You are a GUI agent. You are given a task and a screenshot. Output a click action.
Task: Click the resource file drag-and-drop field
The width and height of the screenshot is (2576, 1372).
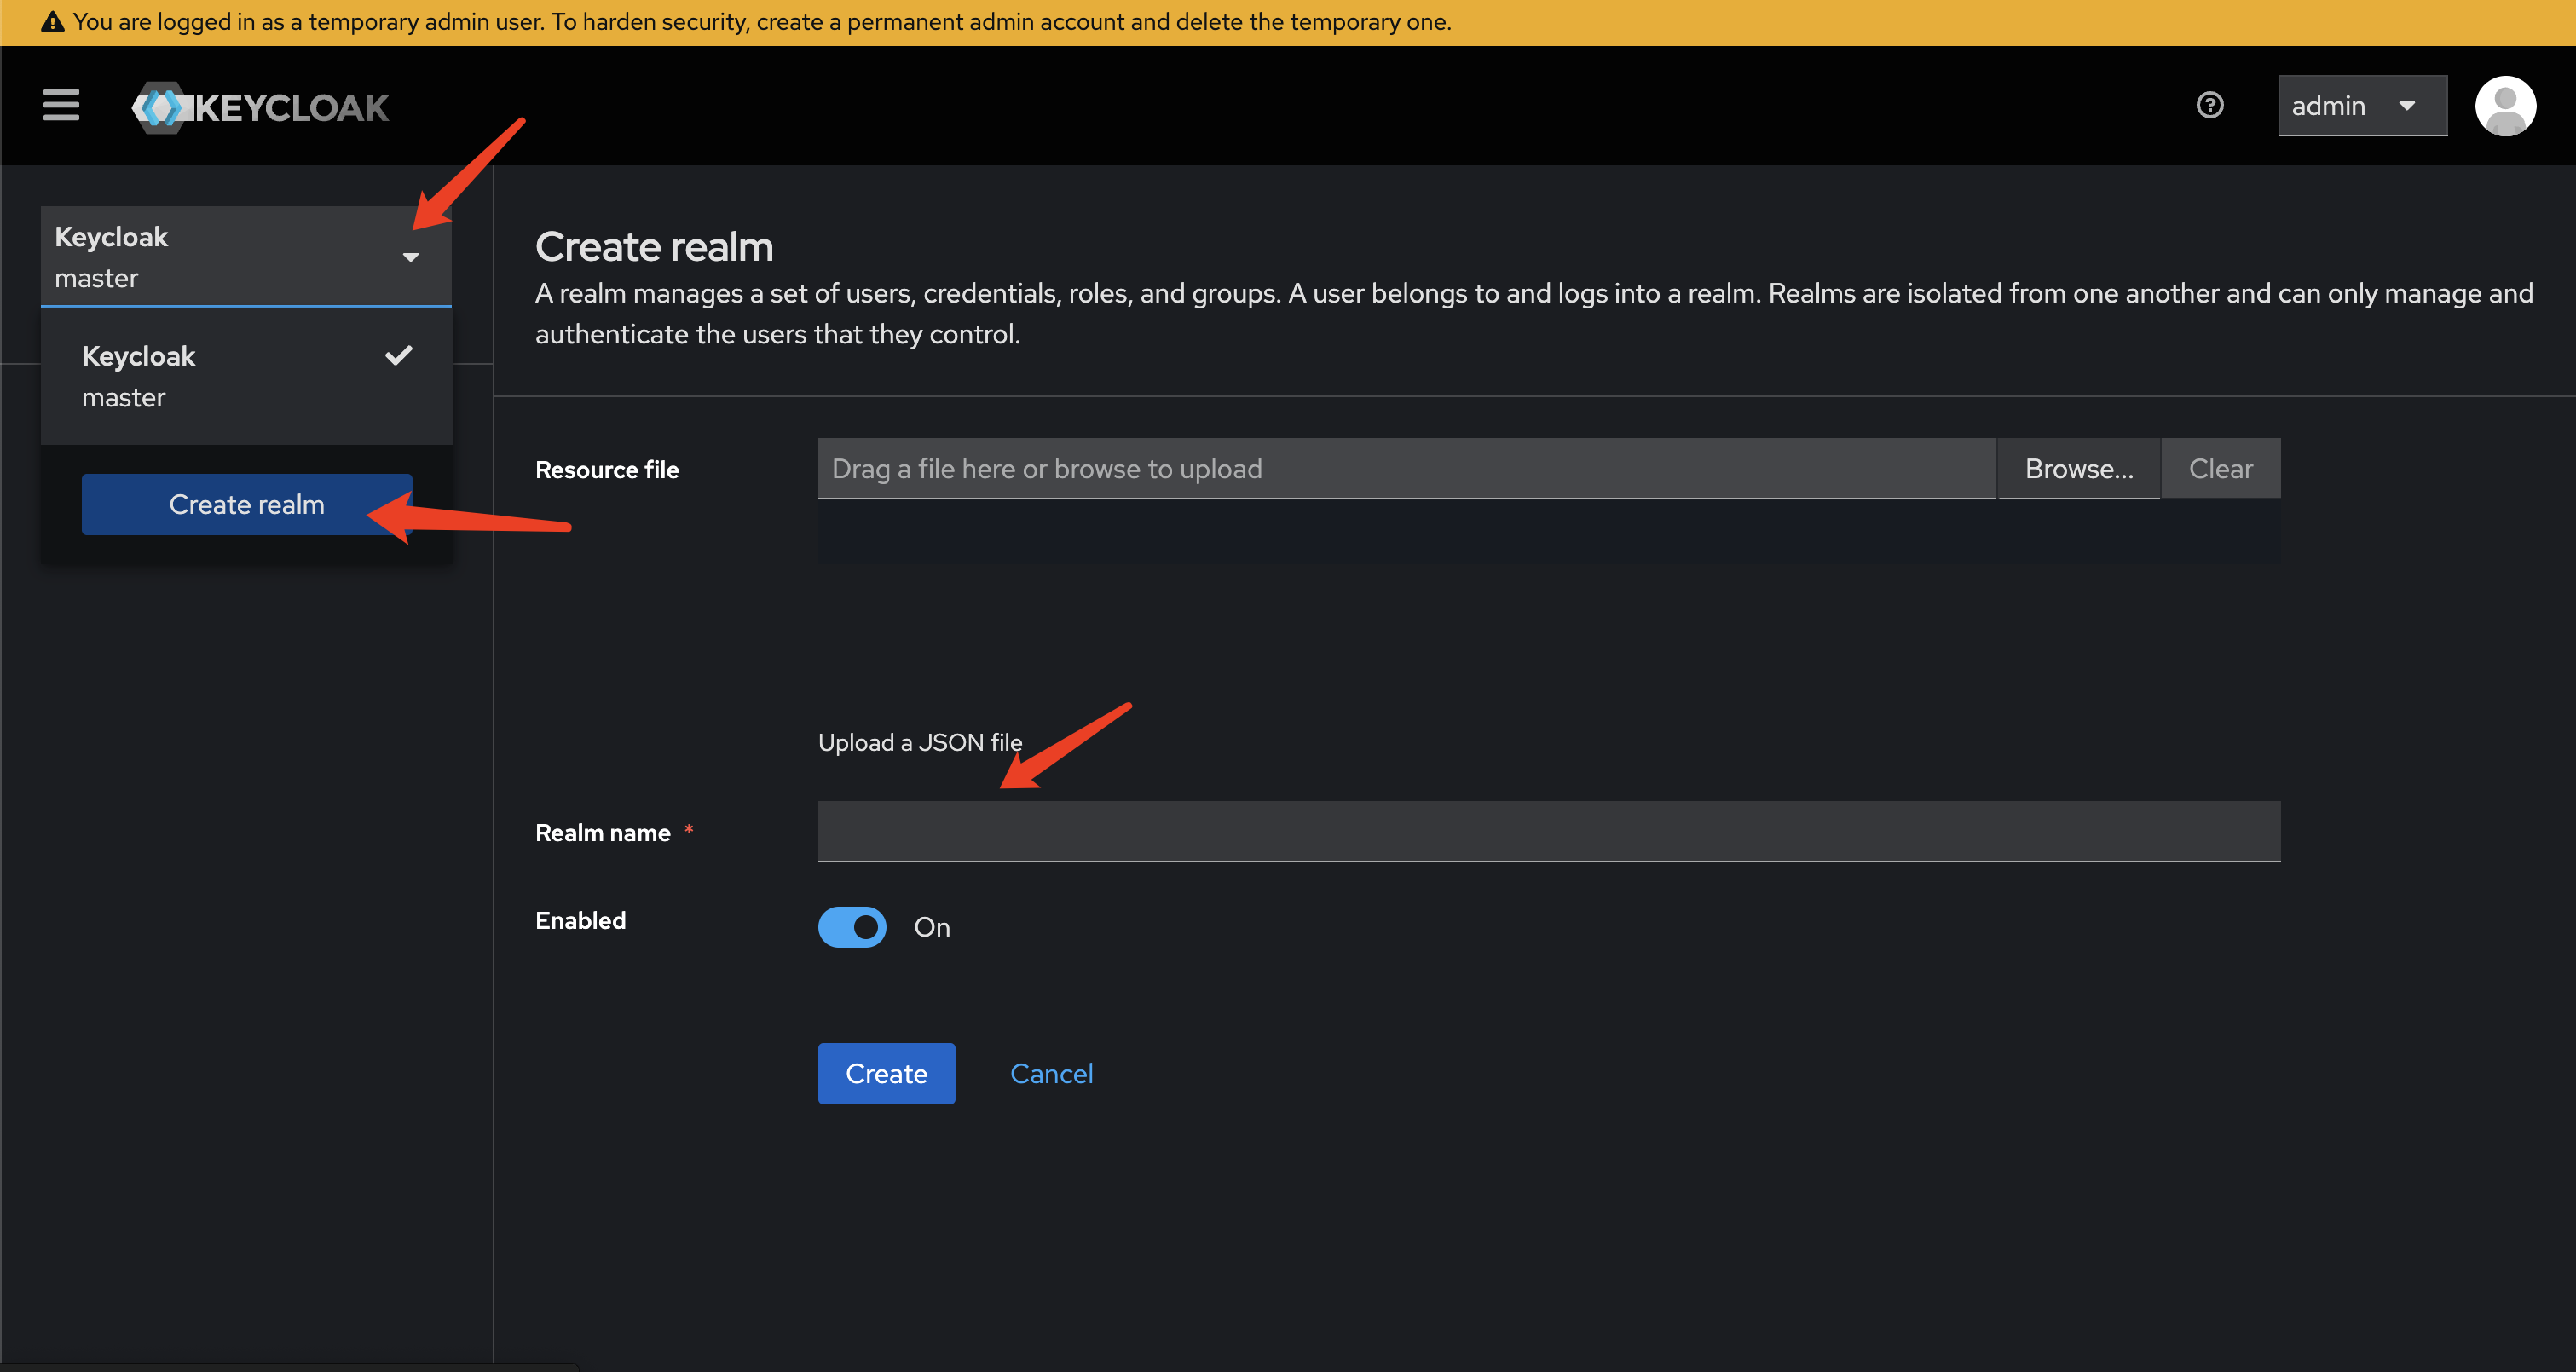point(1407,468)
